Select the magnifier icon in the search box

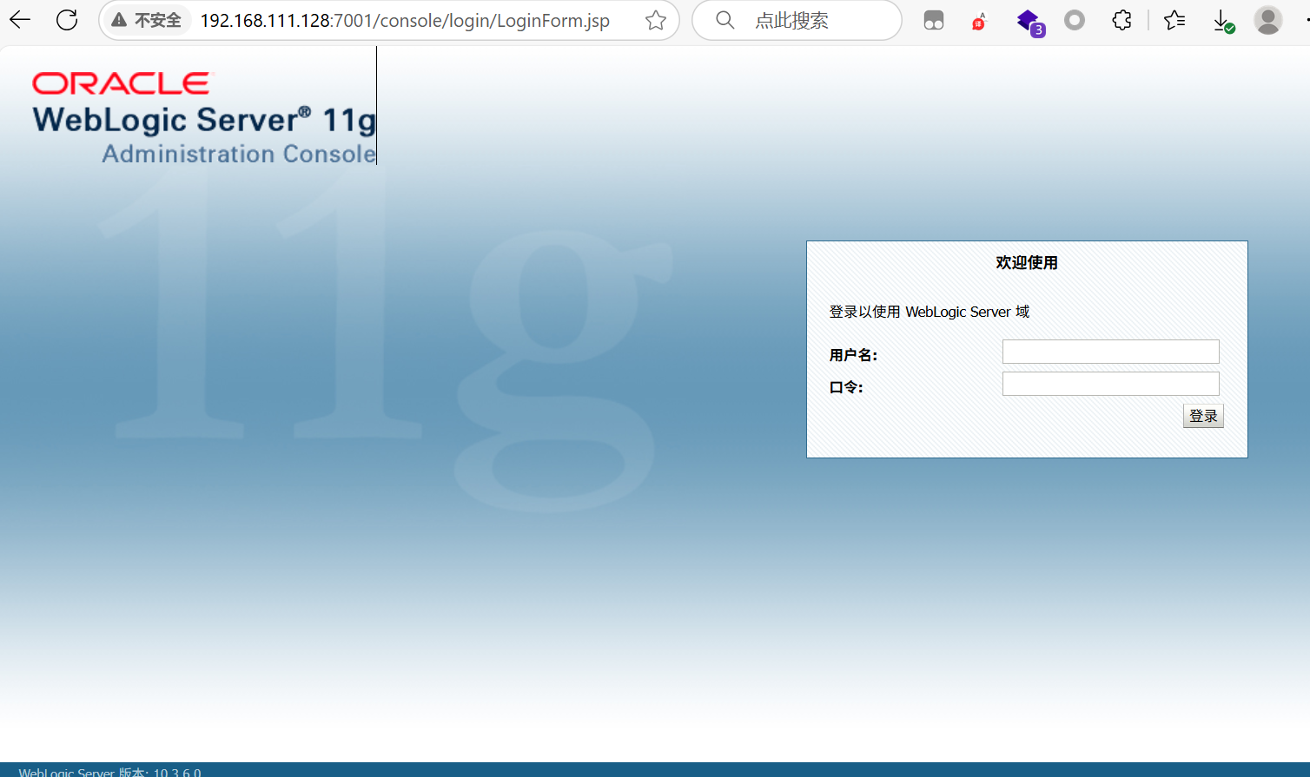(724, 20)
